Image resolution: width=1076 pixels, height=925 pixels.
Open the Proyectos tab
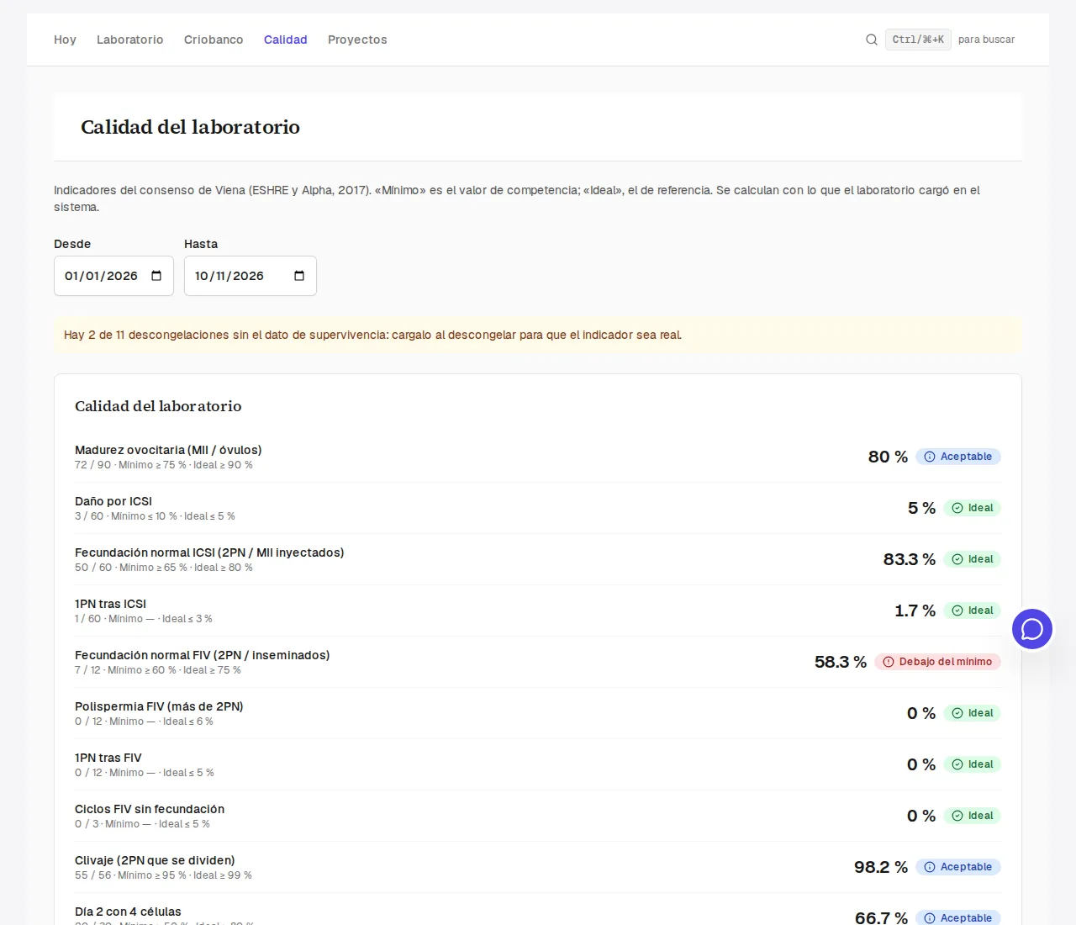click(x=357, y=40)
